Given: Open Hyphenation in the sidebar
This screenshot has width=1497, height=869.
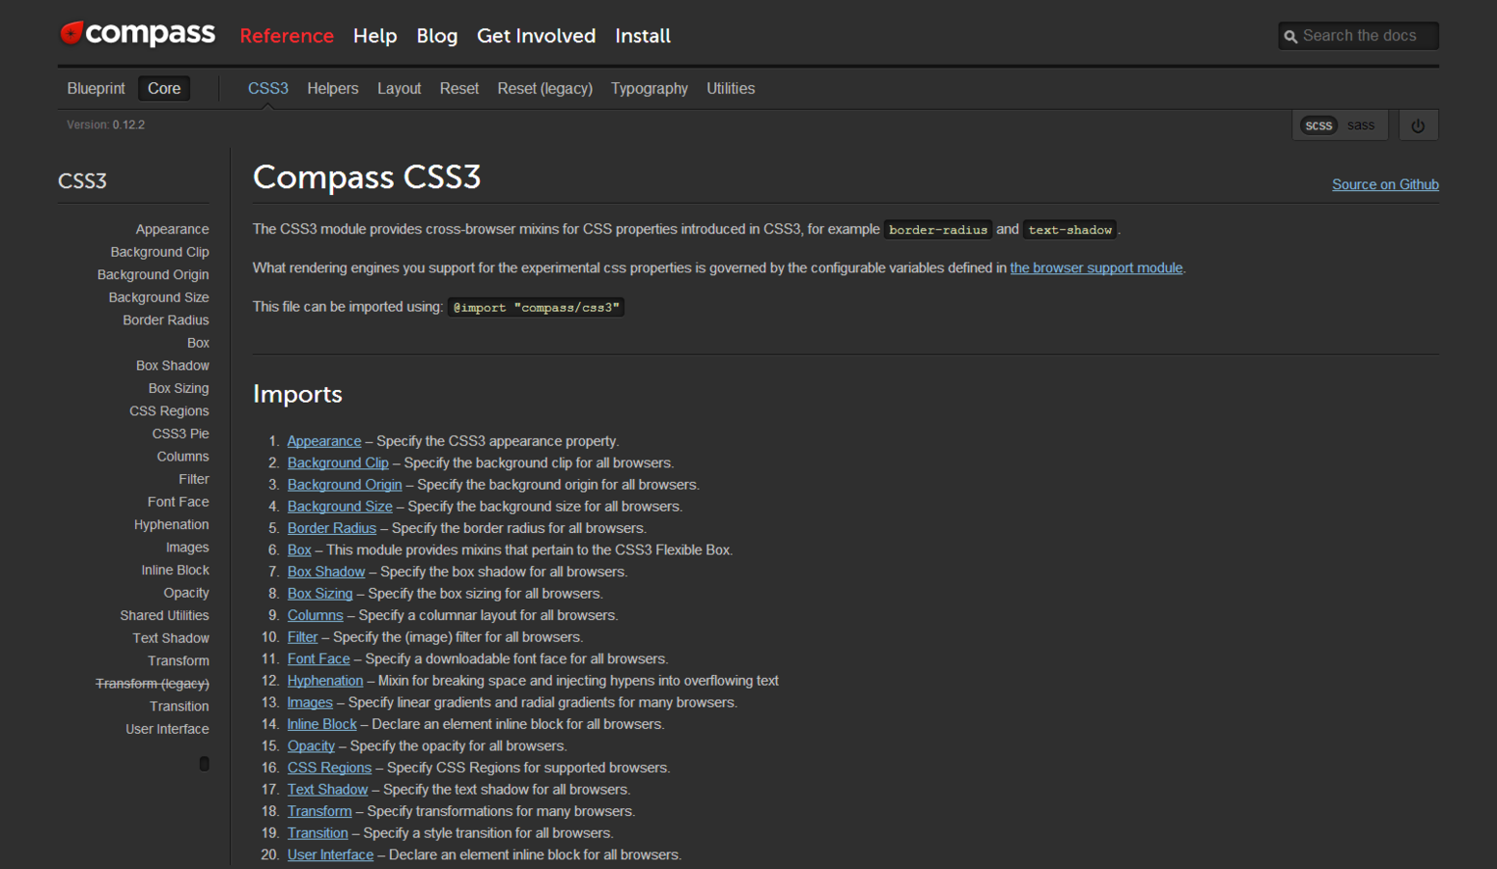Looking at the screenshot, I should tap(171, 524).
